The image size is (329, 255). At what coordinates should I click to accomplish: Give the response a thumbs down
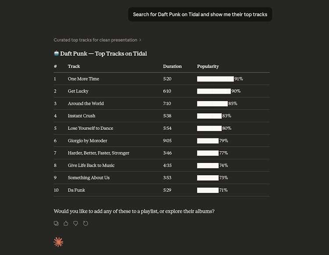pyautogui.click(x=75, y=223)
